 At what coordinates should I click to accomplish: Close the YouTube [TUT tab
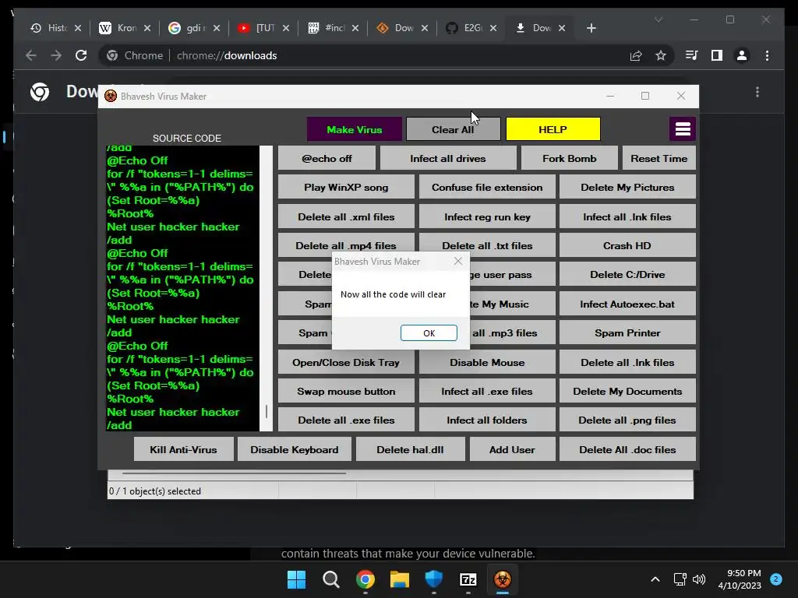pyautogui.click(x=286, y=28)
